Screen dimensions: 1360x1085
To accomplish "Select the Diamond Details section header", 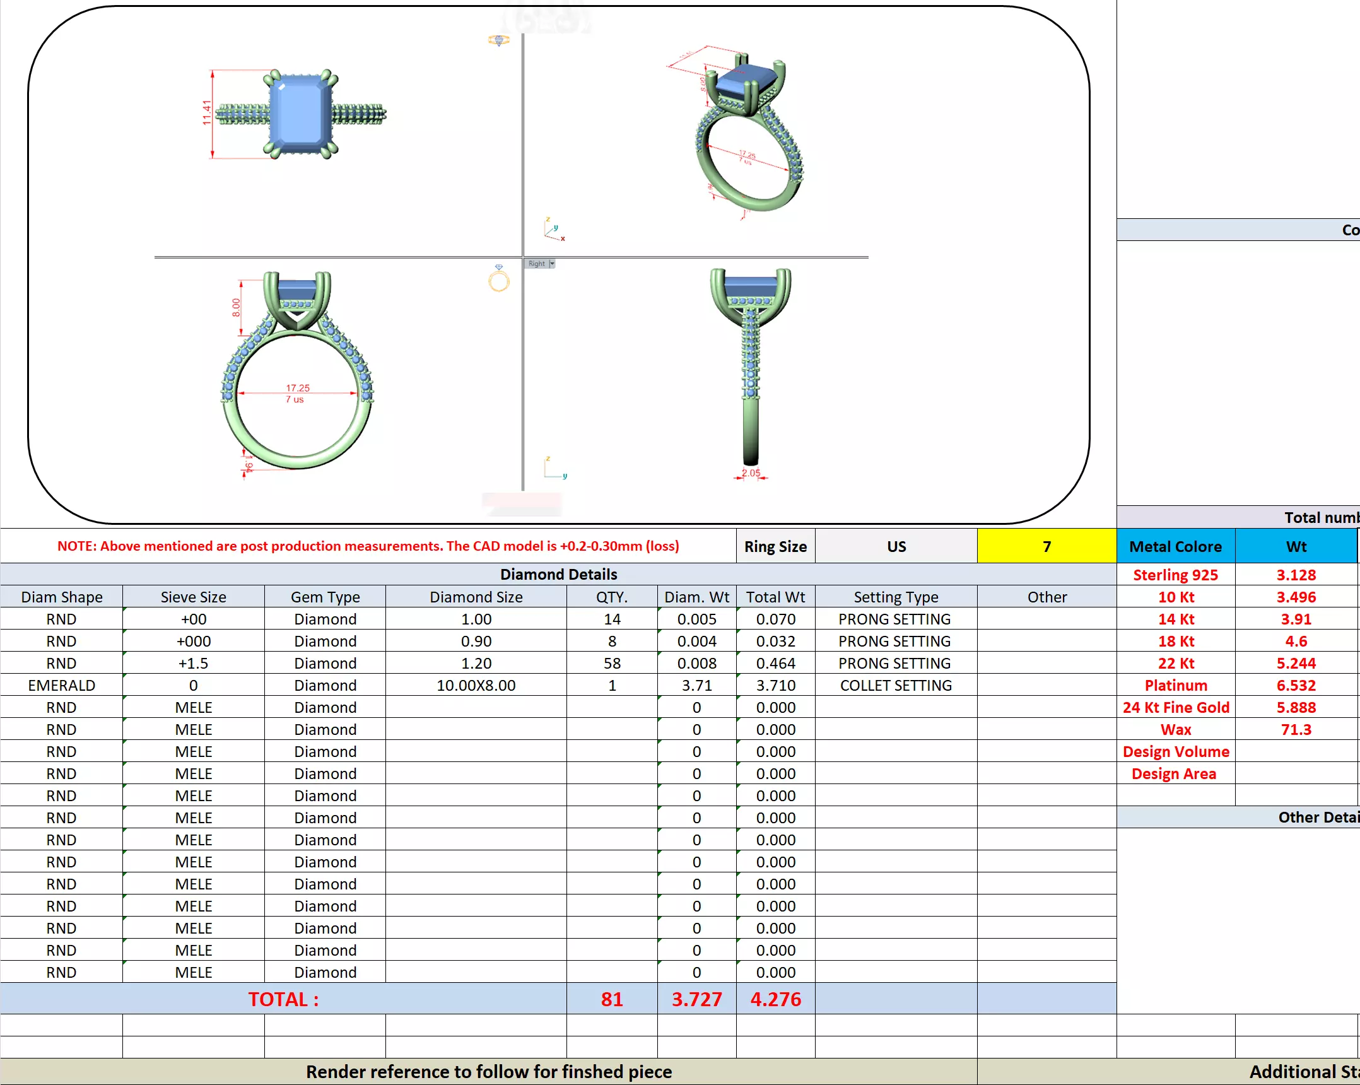I will tap(558, 574).
